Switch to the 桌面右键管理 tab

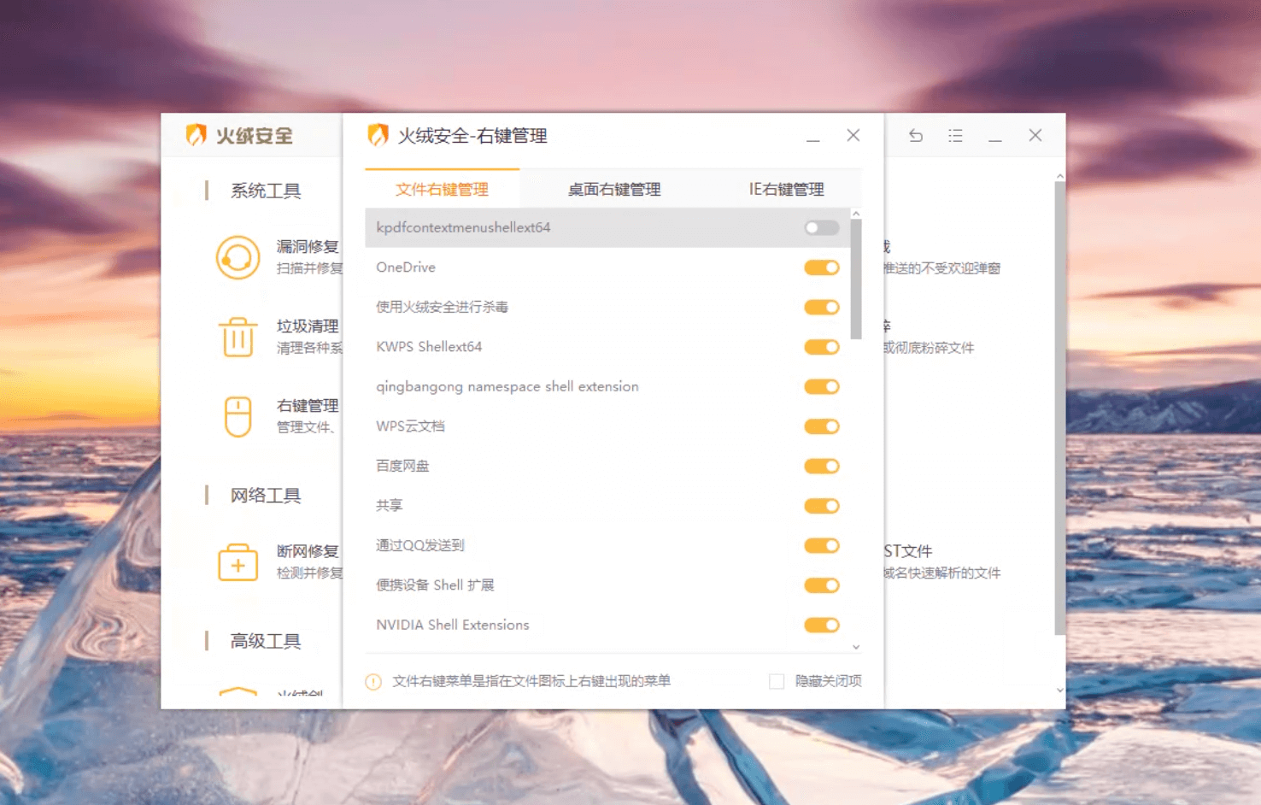click(x=614, y=190)
